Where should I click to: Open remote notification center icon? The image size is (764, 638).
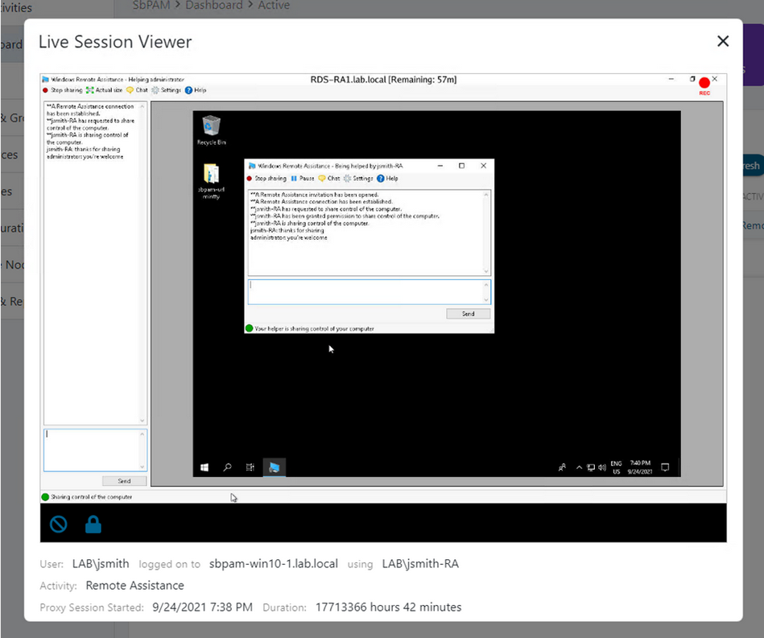tap(665, 467)
